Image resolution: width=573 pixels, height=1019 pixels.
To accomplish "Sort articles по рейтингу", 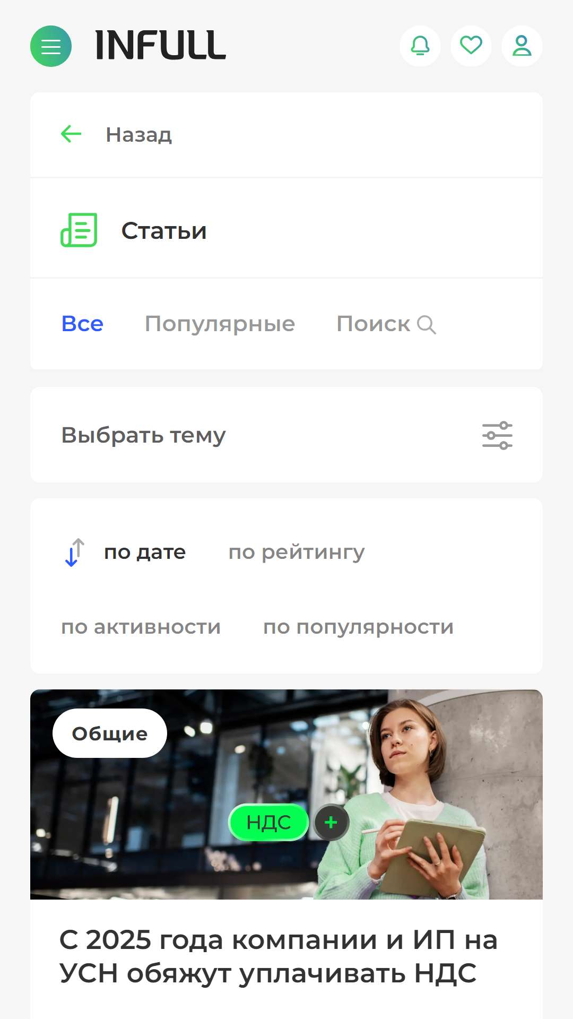I will click(x=297, y=552).
